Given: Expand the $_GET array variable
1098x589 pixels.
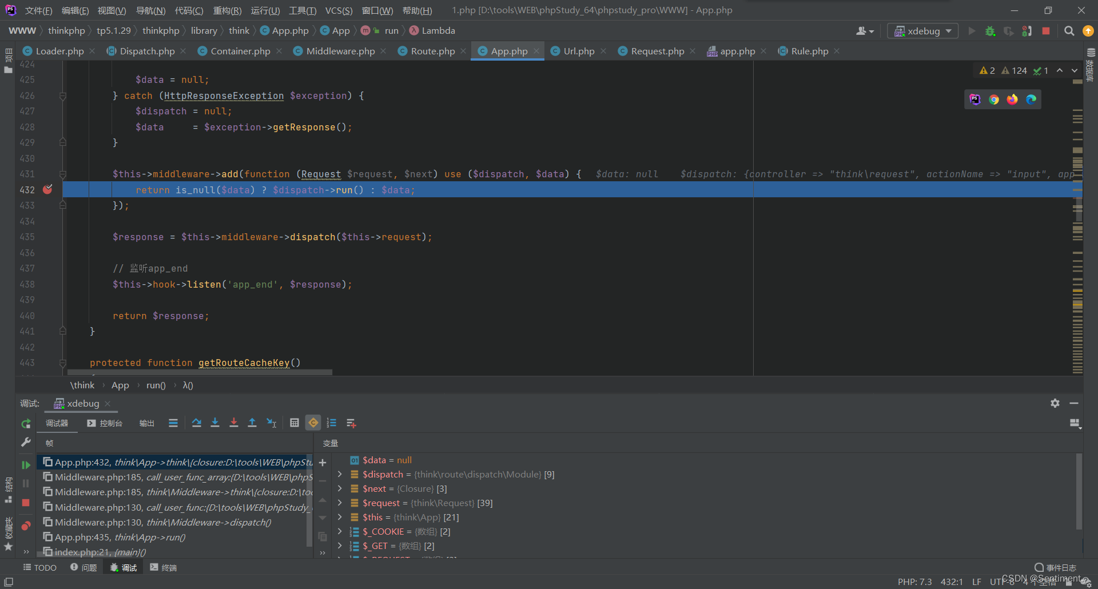Looking at the screenshot, I should (x=340, y=546).
